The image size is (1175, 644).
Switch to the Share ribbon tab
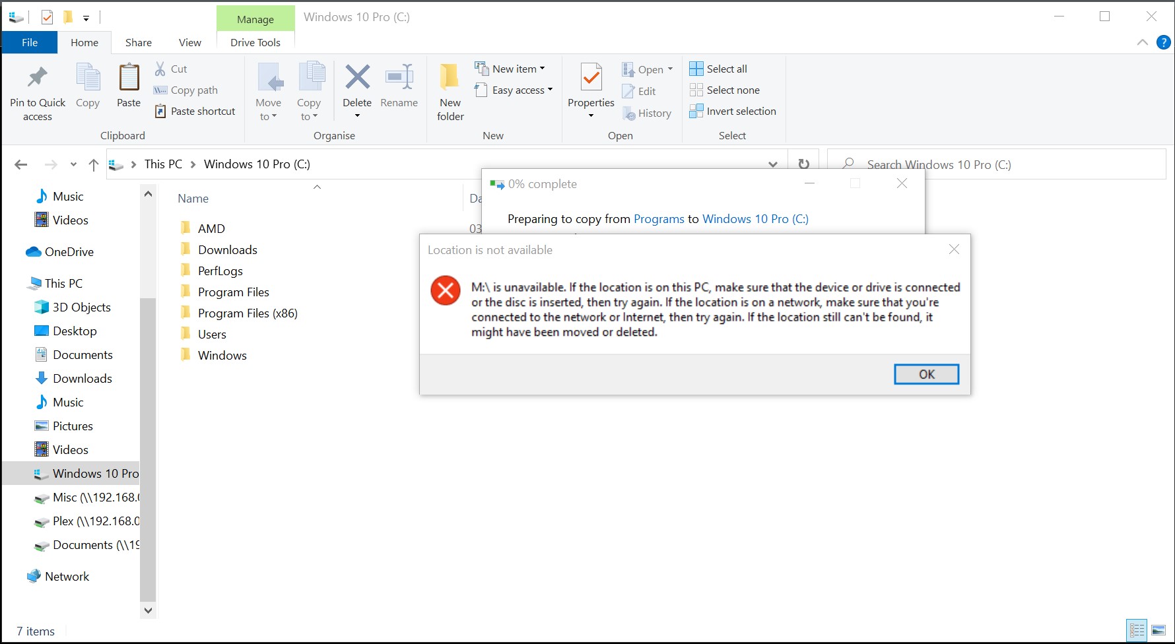point(139,42)
